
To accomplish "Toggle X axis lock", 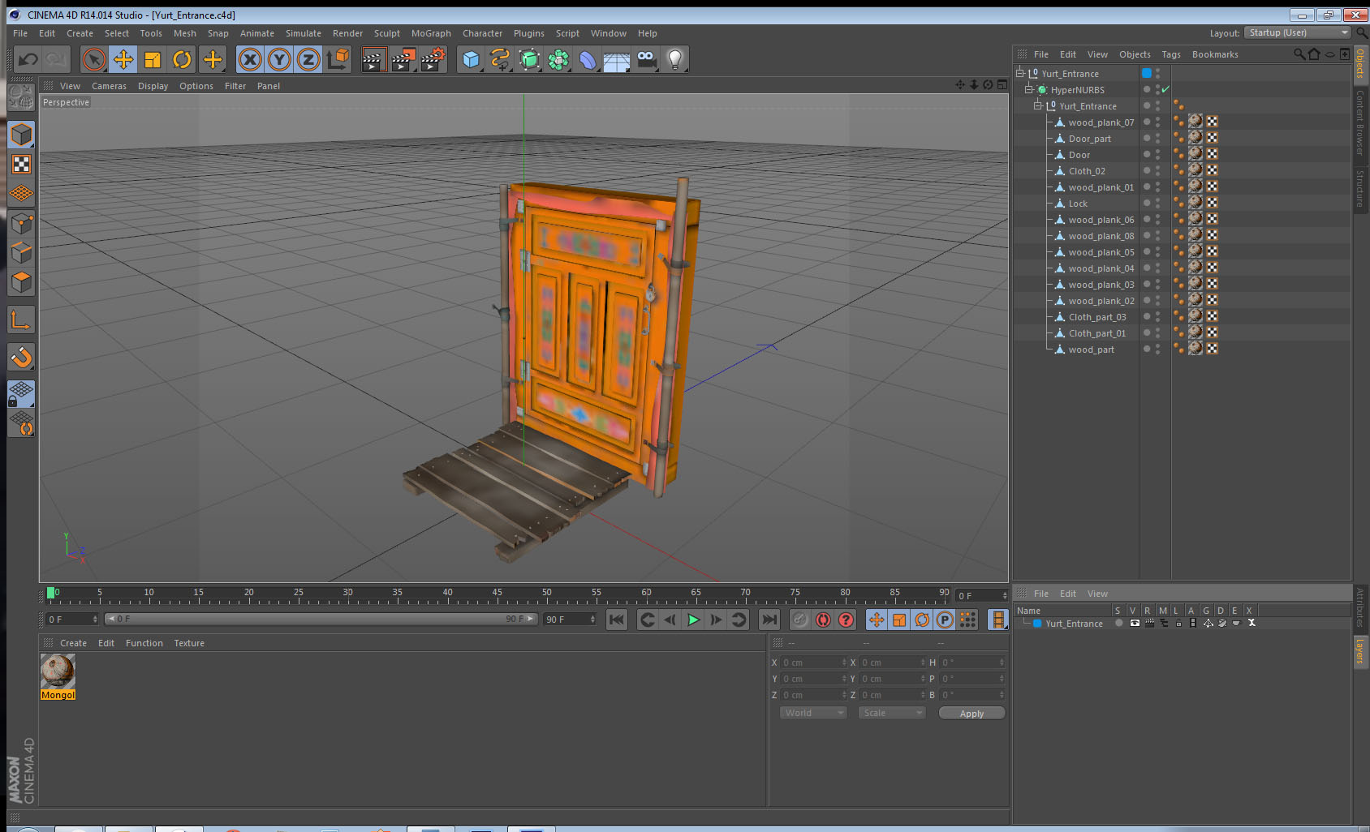I will click(x=250, y=59).
